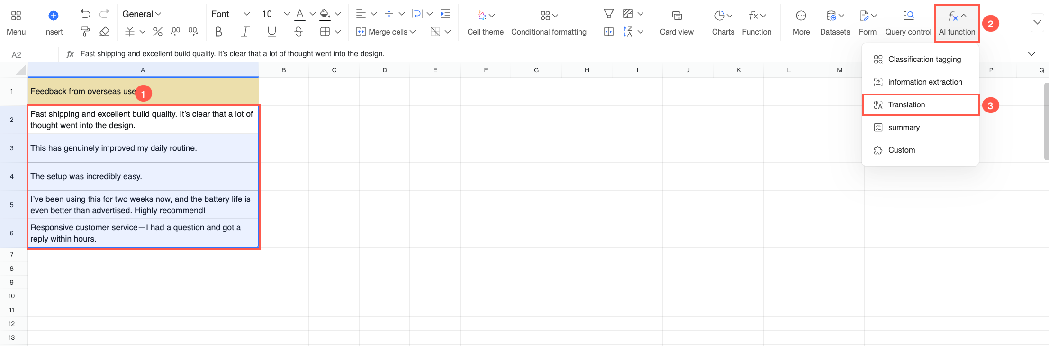This screenshot has height=346, width=1049.
Task: Open the General number format dropdown
Action: tap(142, 14)
